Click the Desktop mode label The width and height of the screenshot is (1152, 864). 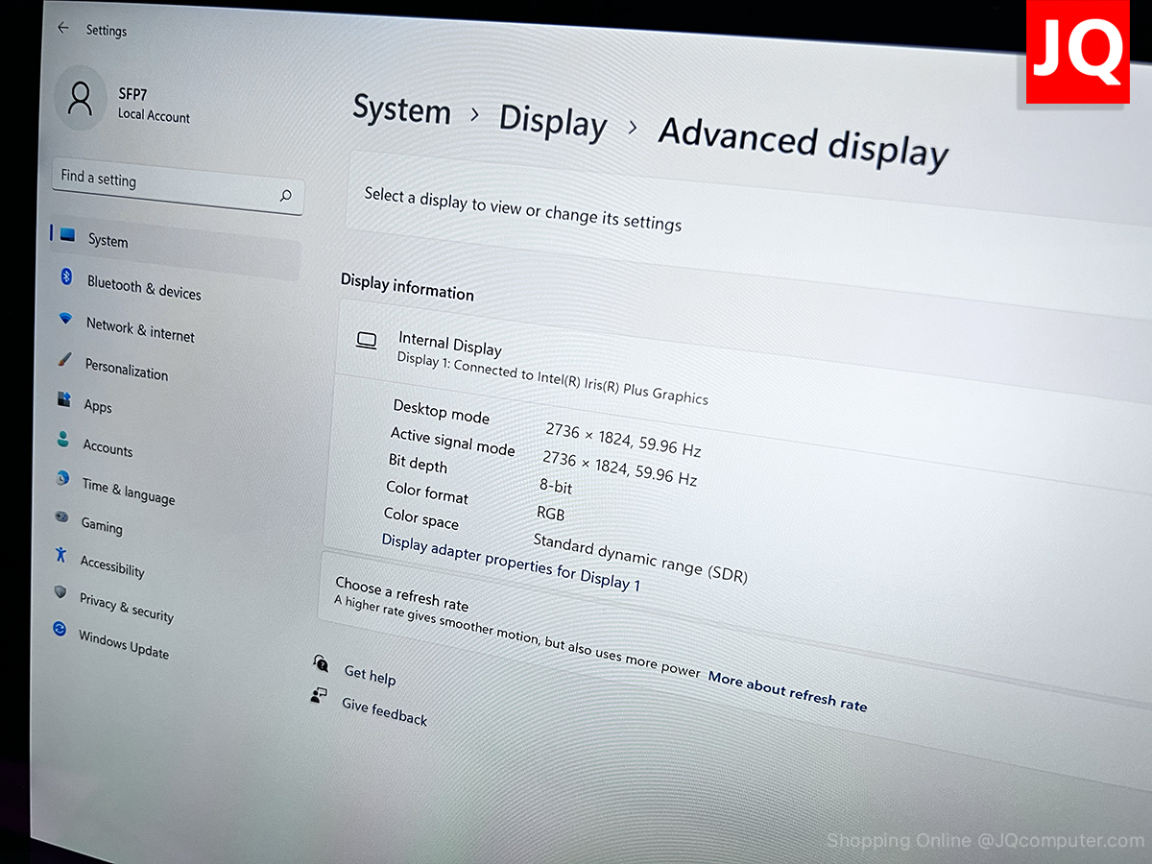tap(442, 411)
